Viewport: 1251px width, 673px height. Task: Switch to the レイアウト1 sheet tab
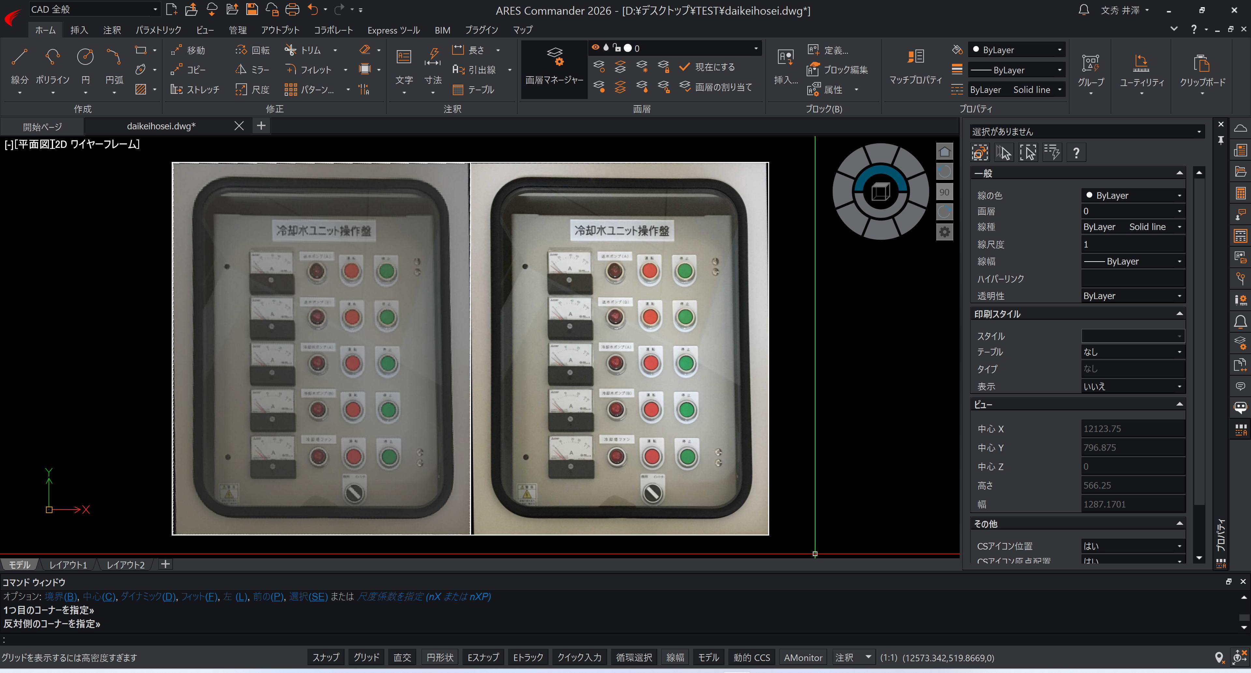coord(68,565)
